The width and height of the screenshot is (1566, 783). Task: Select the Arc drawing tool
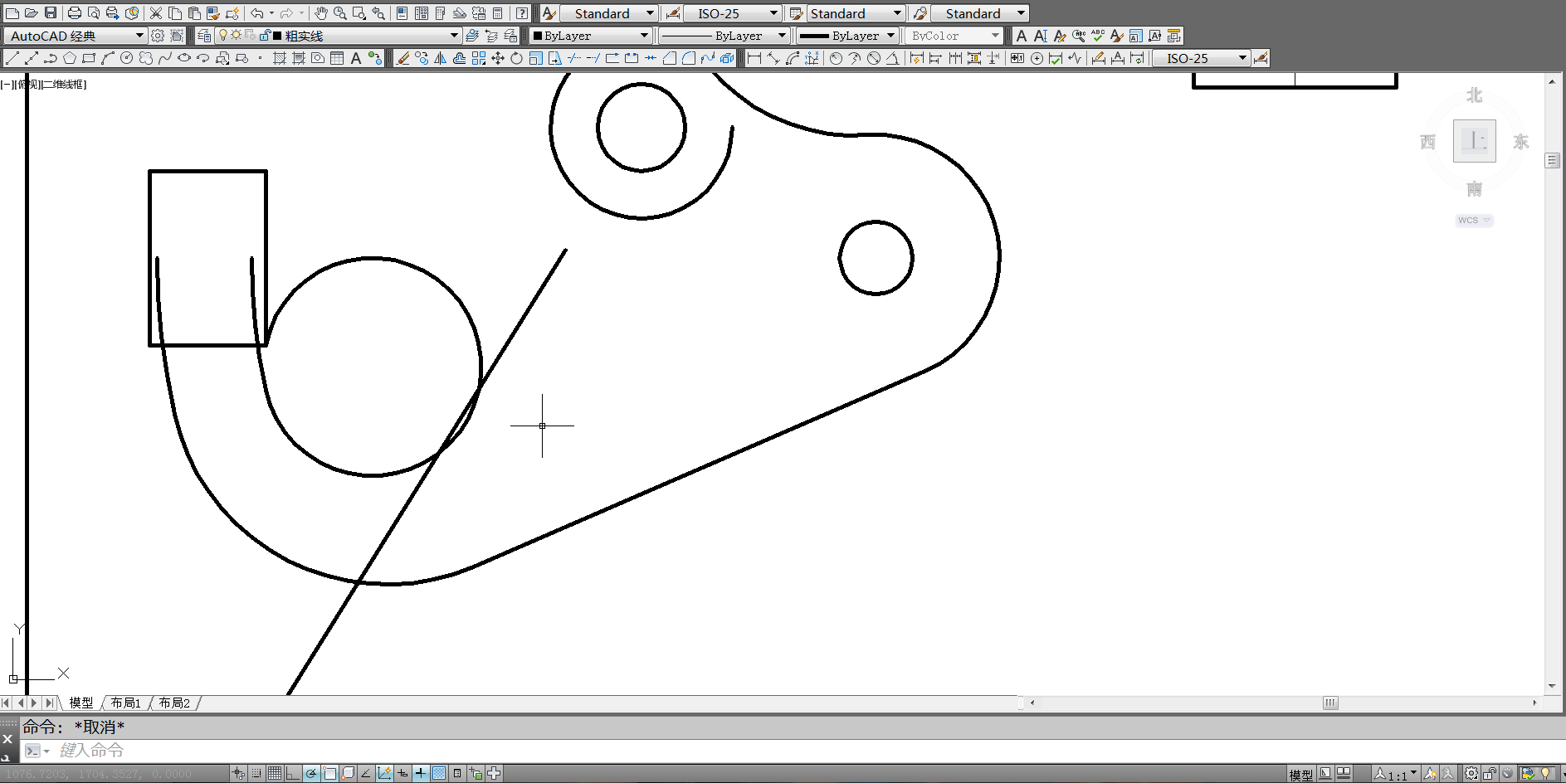tap(108, 58)
